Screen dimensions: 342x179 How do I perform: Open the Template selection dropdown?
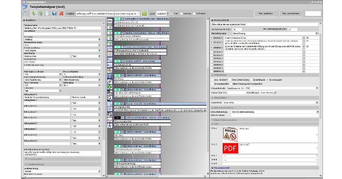[138, 13]
